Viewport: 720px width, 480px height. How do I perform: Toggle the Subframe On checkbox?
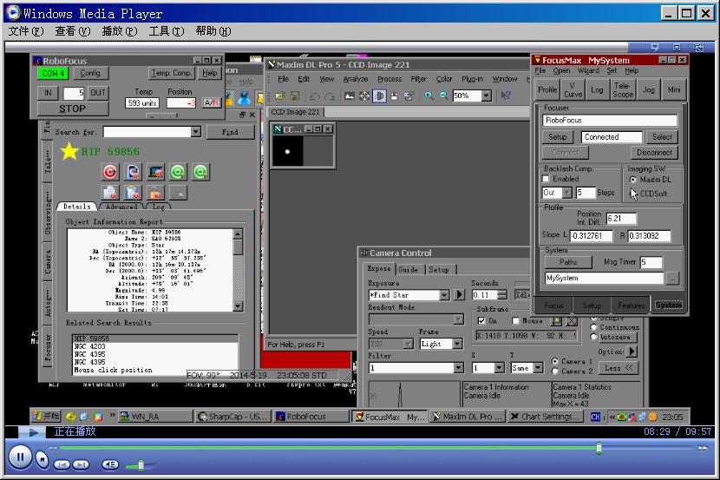pyautogui.click(x=481, y=320)
